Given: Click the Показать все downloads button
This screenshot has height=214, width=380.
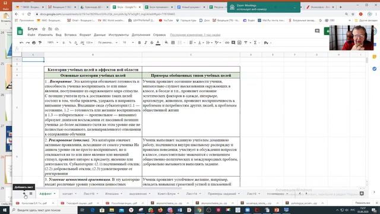Looking at the screenshot, I should [x=363, y=203].
